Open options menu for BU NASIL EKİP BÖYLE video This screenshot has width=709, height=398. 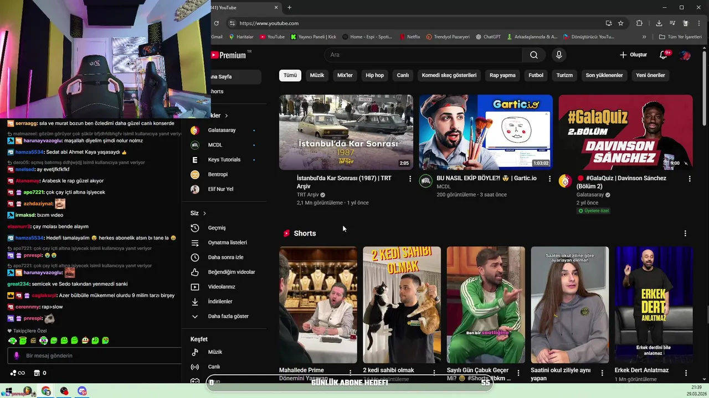[549, 179]
